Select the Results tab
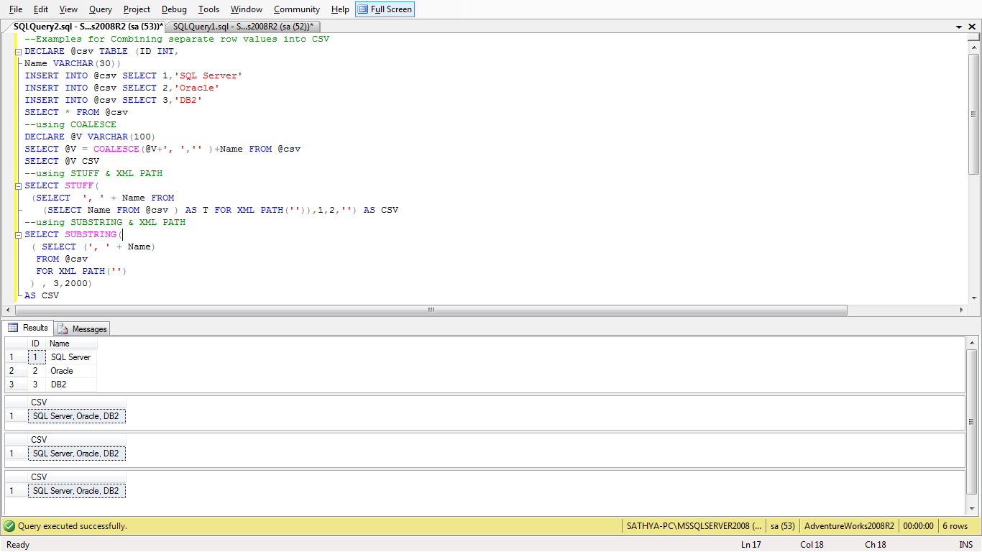The image size is (982, 552). 28,328
